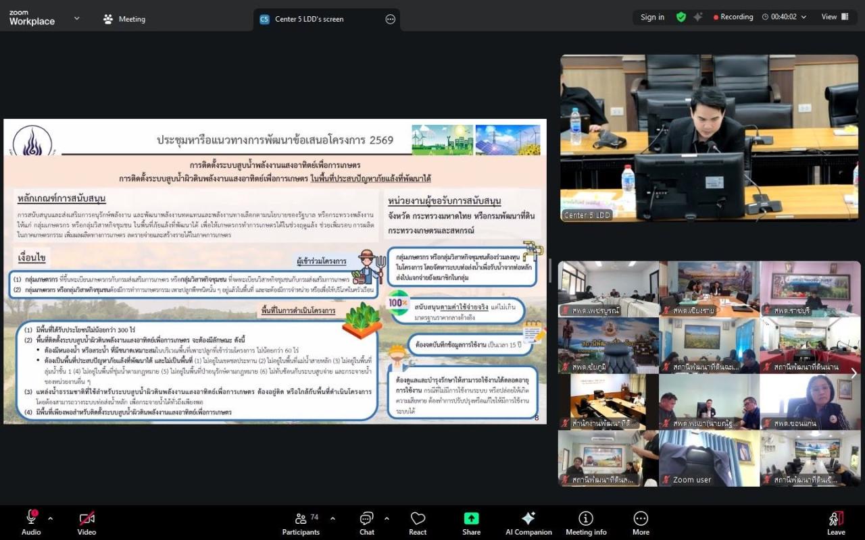This screenshot has height=540, width=865.
Task: Open the Participants panel
Action: (301, 522)
